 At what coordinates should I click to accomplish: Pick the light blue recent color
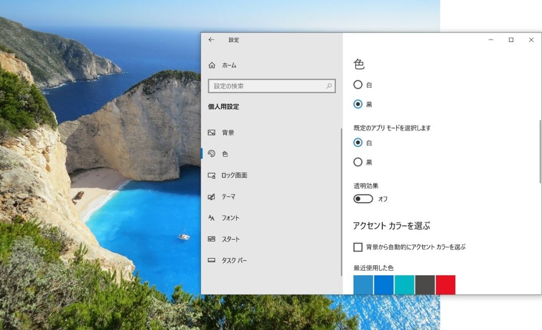[x=363, y=284]
